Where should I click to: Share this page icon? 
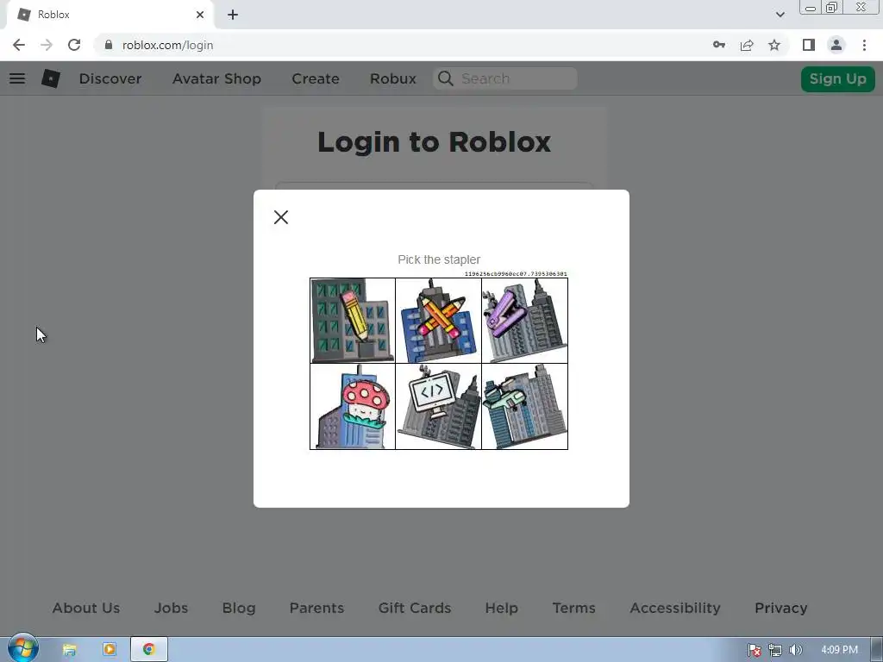pos(747,45)
